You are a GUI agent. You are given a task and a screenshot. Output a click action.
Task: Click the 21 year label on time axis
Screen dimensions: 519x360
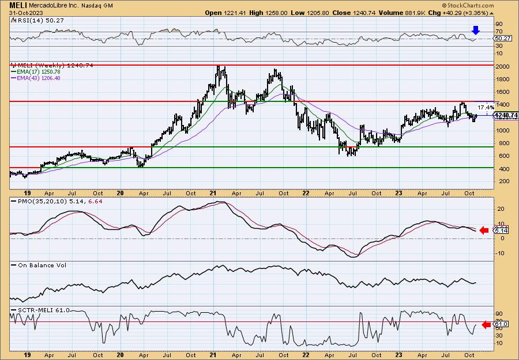(x=213, y=193)
